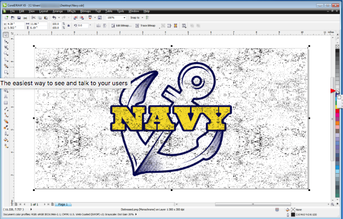This screenshot has width=343, height=219.
Task: Save the document with the floppy icon
Action: tap(19, 18)
